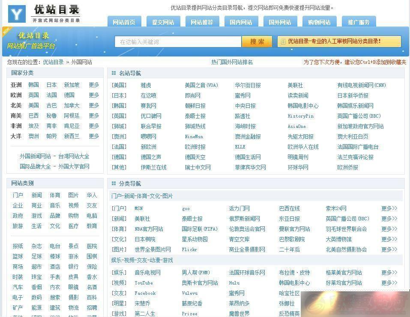Open the HistoryPin link
Screen dimensions: 410x317
(x=300, y=116)
